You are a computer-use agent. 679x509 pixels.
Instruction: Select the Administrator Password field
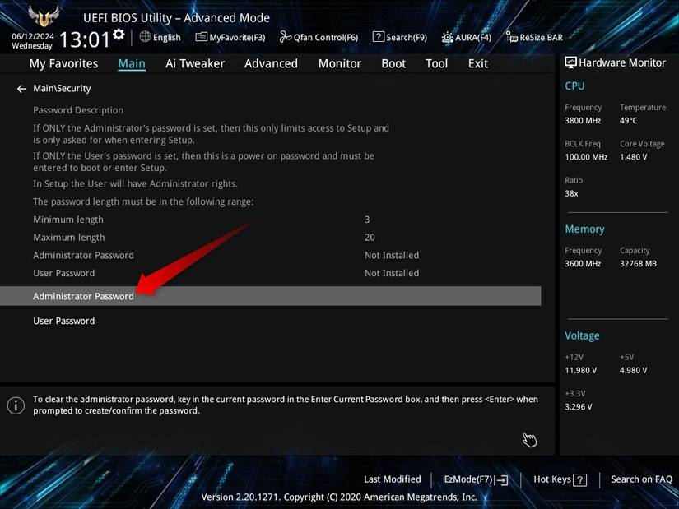[x=83, y=295]
